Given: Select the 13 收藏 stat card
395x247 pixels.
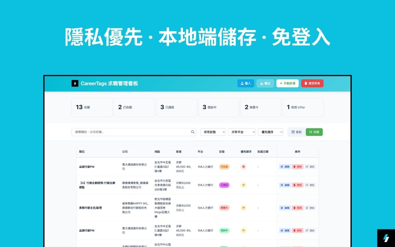Looking at the screenshot, I should (92, 107).
